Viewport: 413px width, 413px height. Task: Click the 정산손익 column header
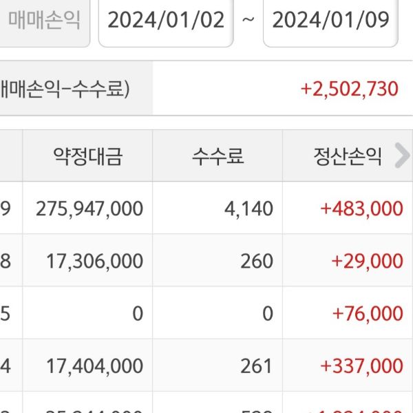click(x=347, y=157)
